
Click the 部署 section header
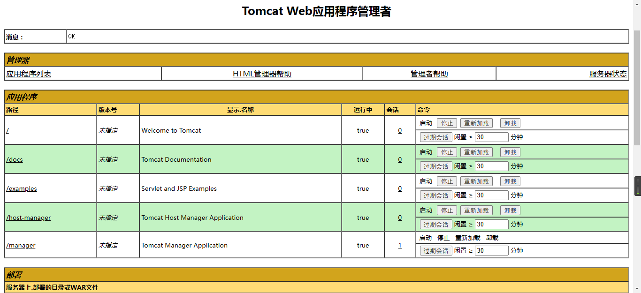point(316,275)
